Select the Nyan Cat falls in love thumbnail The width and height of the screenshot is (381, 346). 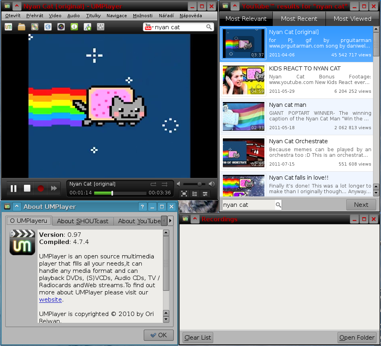pos(244,185)
